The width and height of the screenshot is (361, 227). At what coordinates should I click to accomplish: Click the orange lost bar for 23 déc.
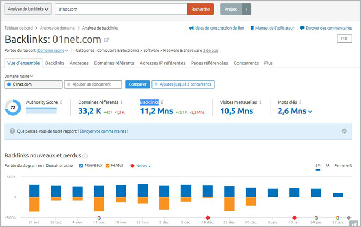(230, 204)
